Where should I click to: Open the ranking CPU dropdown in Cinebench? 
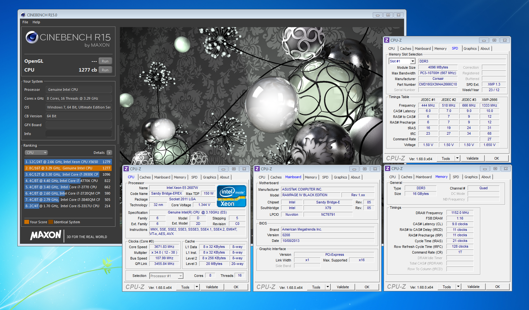(36, 153)
